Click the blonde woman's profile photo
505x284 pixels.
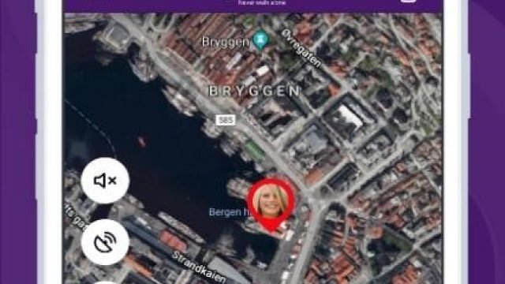[x=271, y=200]
